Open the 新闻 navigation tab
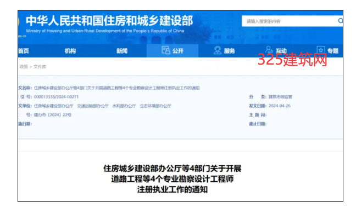The height and width of the screenshot is (208, 356). [x=122, y=51]
